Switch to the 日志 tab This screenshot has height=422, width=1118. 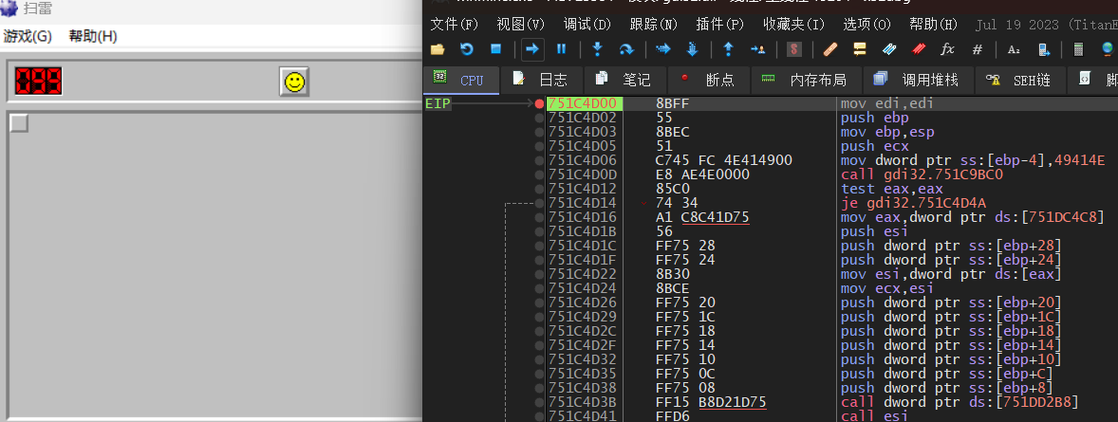(541, 80)
